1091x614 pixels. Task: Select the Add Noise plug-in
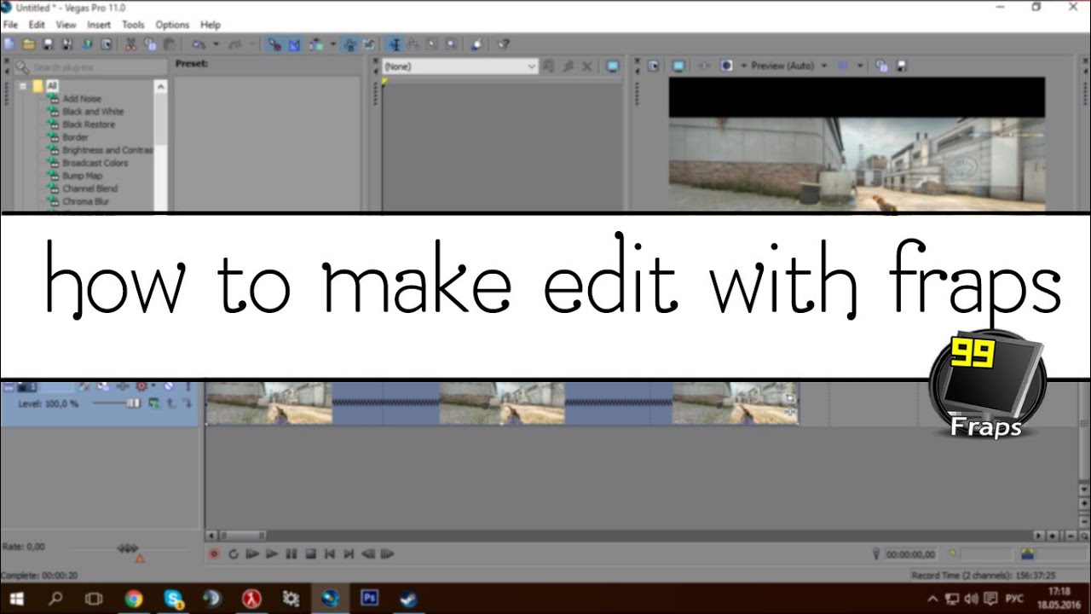(x=82, y=99)
